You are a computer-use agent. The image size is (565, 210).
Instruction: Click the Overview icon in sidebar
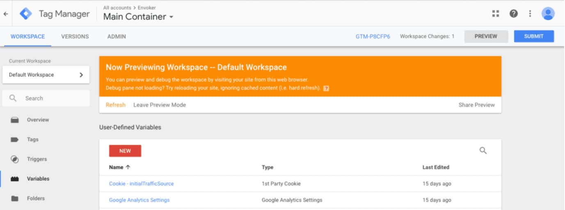pyautogui.click(x=15, y=120)
